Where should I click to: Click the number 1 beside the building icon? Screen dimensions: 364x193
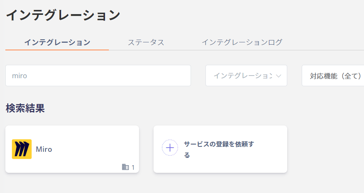pos(133,167)
